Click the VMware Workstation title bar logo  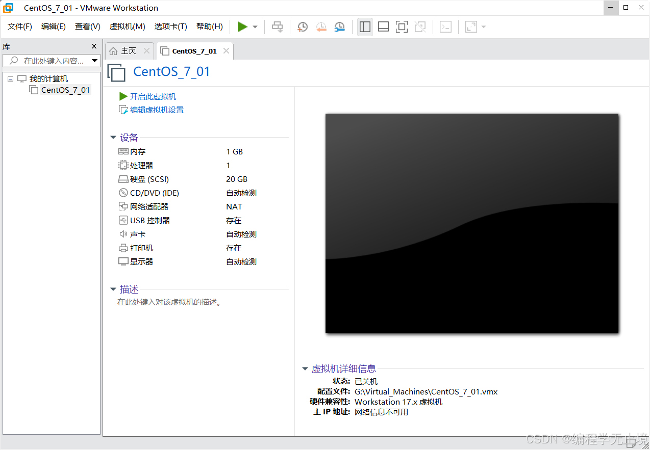pos(8,8)
